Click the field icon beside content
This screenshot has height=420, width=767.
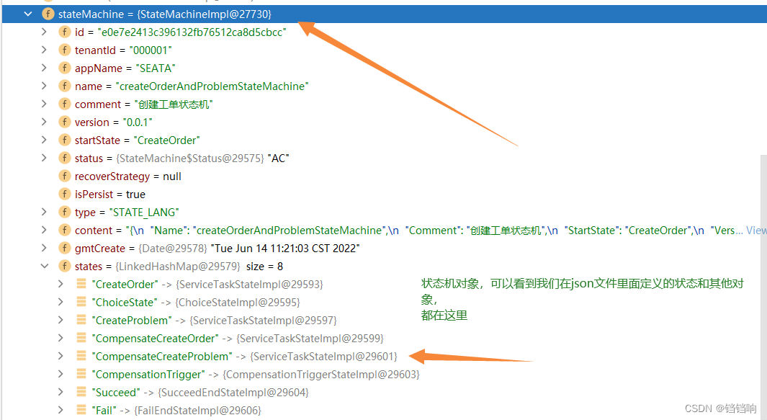tap(64, 230)
